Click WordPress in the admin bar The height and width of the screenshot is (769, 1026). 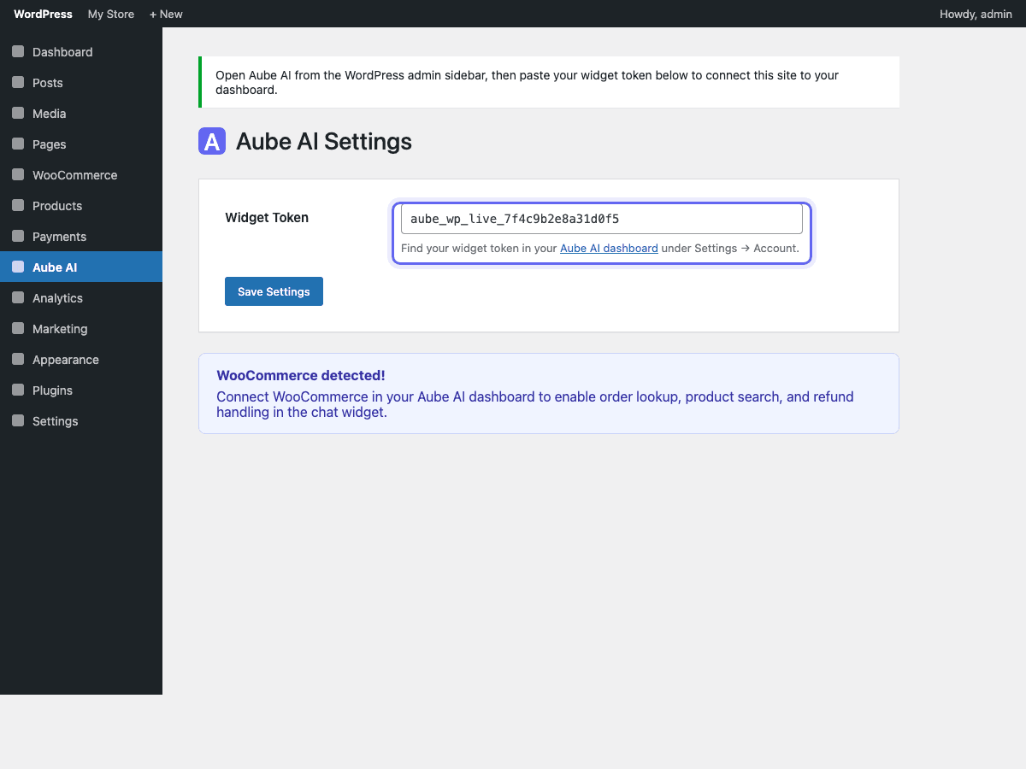click(x=43, y=14)
